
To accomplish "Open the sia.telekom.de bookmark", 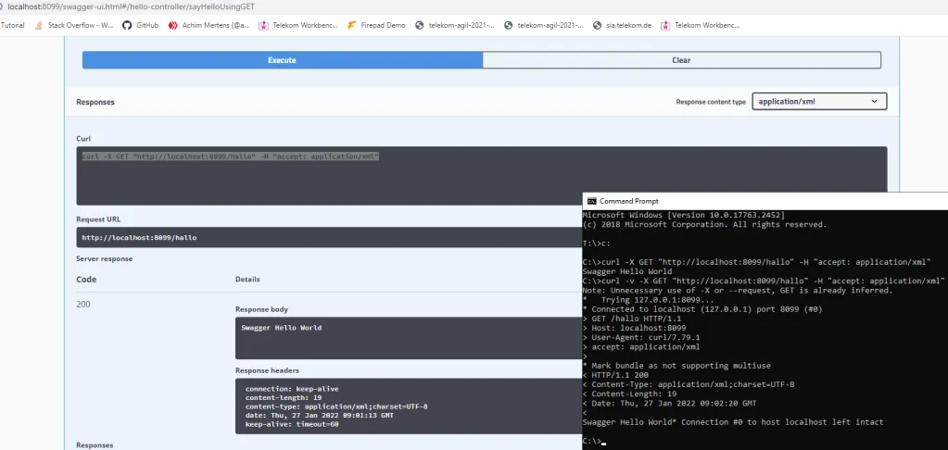I will click(622, 25).
